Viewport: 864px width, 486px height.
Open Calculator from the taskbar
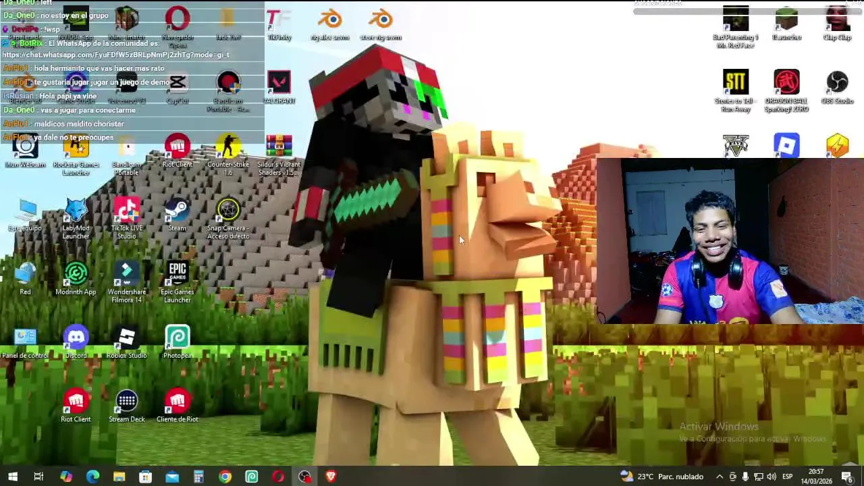(198, 477)
